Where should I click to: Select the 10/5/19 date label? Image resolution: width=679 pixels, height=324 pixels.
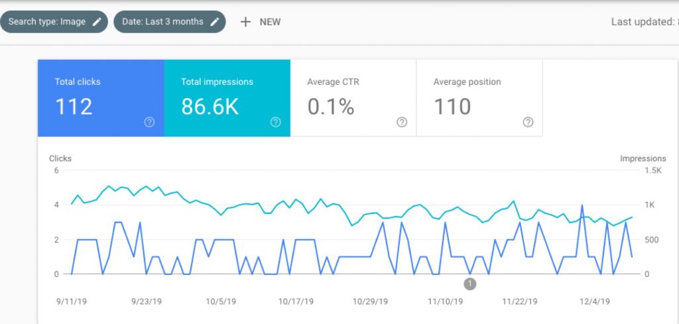point(221,301)
